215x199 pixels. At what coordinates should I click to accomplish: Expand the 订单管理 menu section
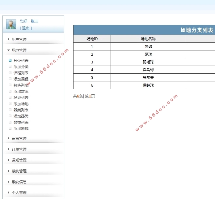[19, 149]
